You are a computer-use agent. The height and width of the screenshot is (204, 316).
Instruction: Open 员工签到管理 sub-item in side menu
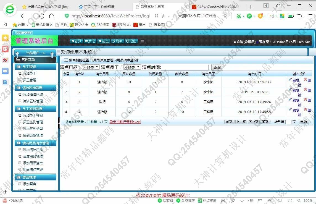point(33,122)
